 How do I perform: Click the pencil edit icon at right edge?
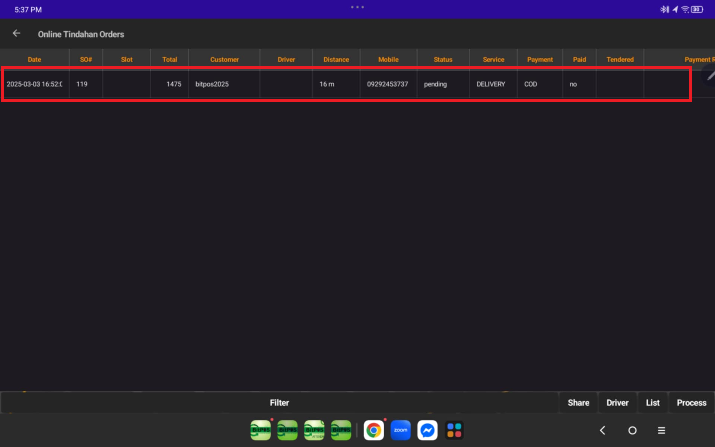[711, 76]
